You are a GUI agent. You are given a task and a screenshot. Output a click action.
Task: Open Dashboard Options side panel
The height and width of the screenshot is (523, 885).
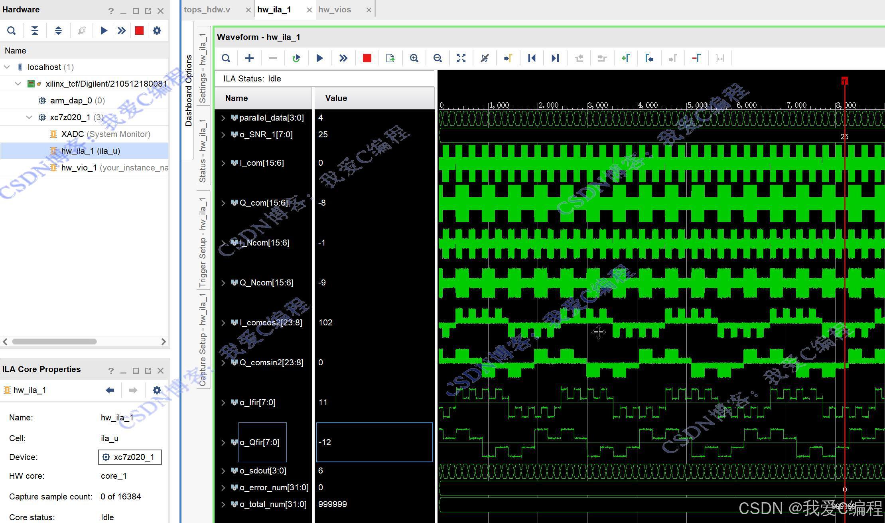(x=189, y=91)
